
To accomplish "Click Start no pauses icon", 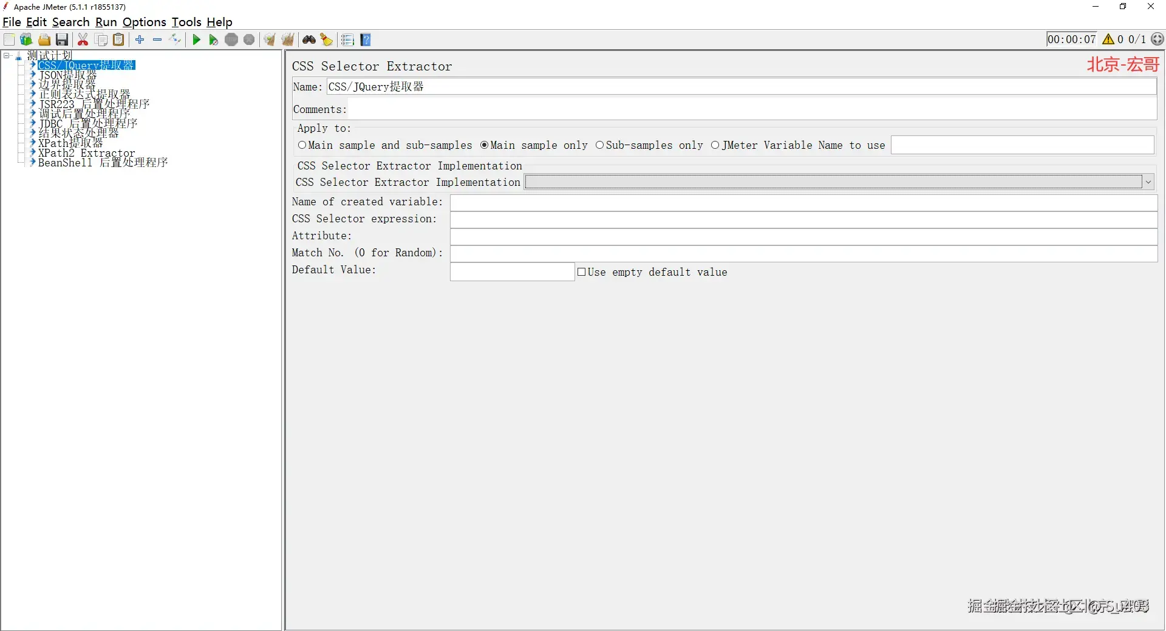I will click(x=214, y=40).
